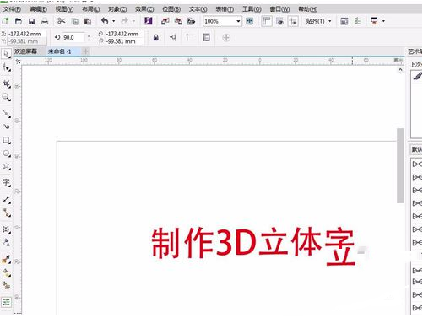Click the Undo arrow icon
The height and width of the screenshot is (318, 423).
click(105, 21)
